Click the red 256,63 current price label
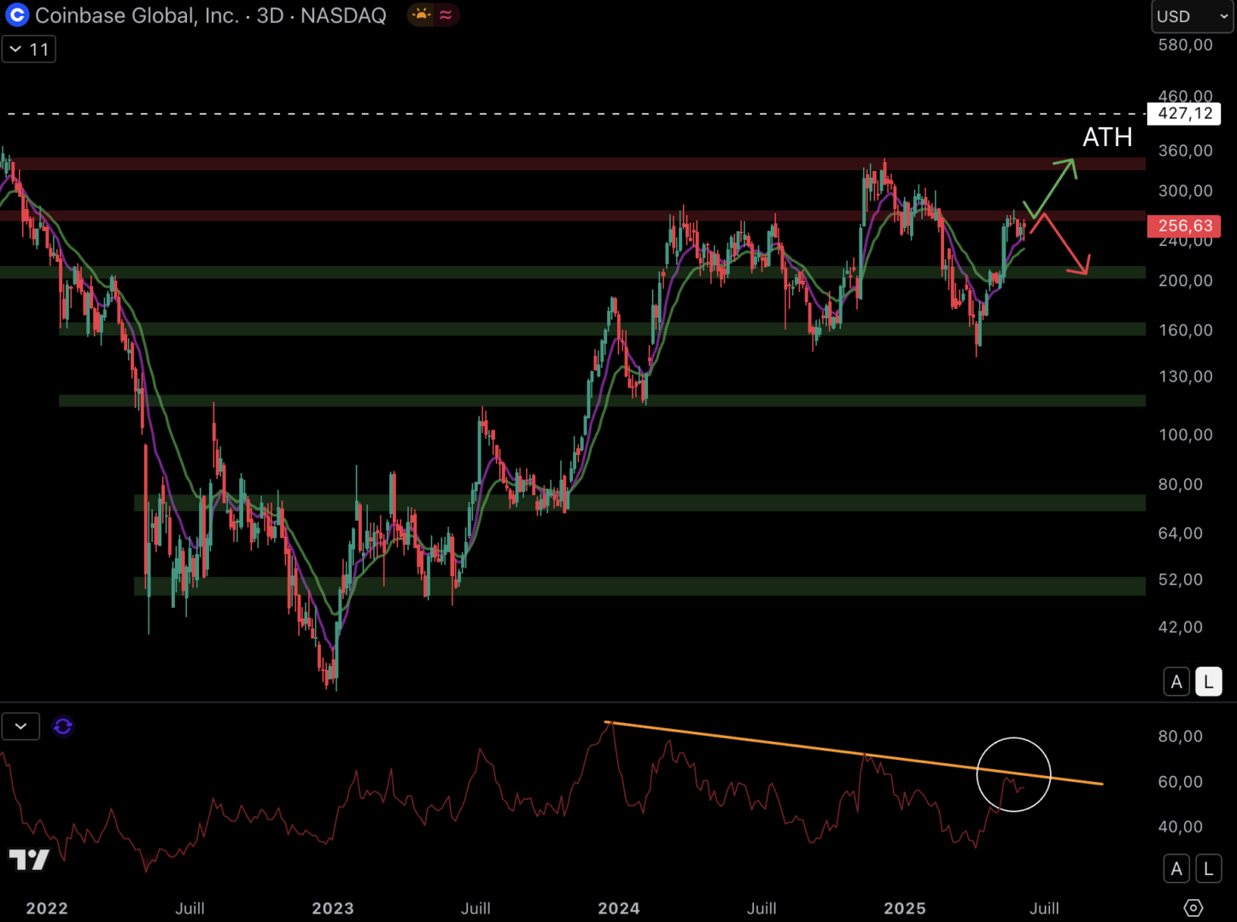Image resolution: width=1237 pixels, height=922 pixels. pos(1184,225)
